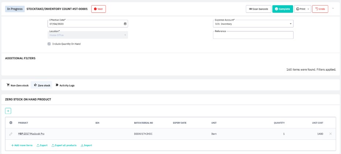Click Export all products link
Viewport: 341px width, 154px height.
64,145
